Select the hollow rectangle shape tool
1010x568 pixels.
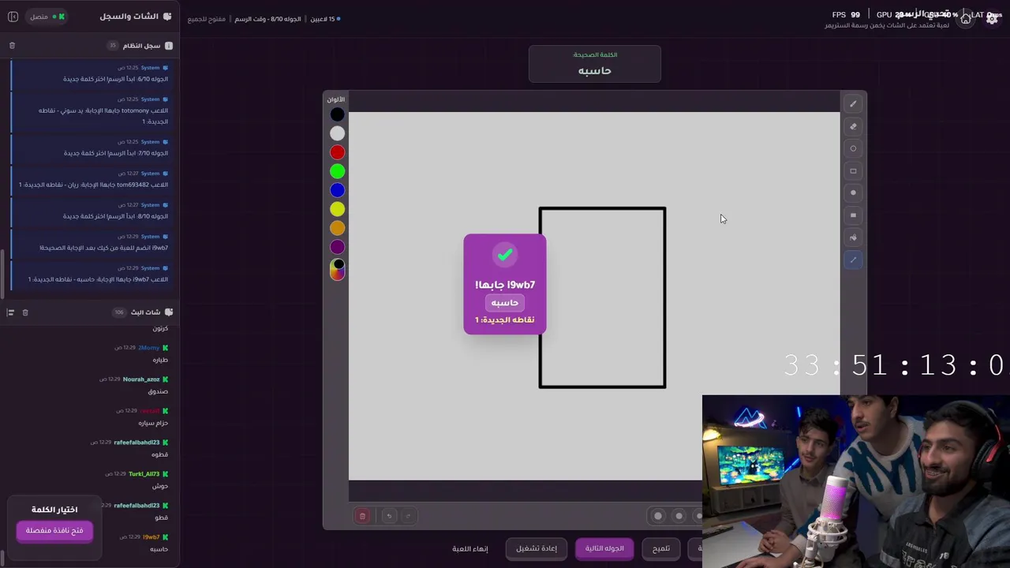[x=853, y=170]
